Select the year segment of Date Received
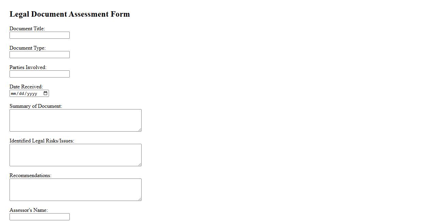Screen dimensions: 435x221 point(32,93)
